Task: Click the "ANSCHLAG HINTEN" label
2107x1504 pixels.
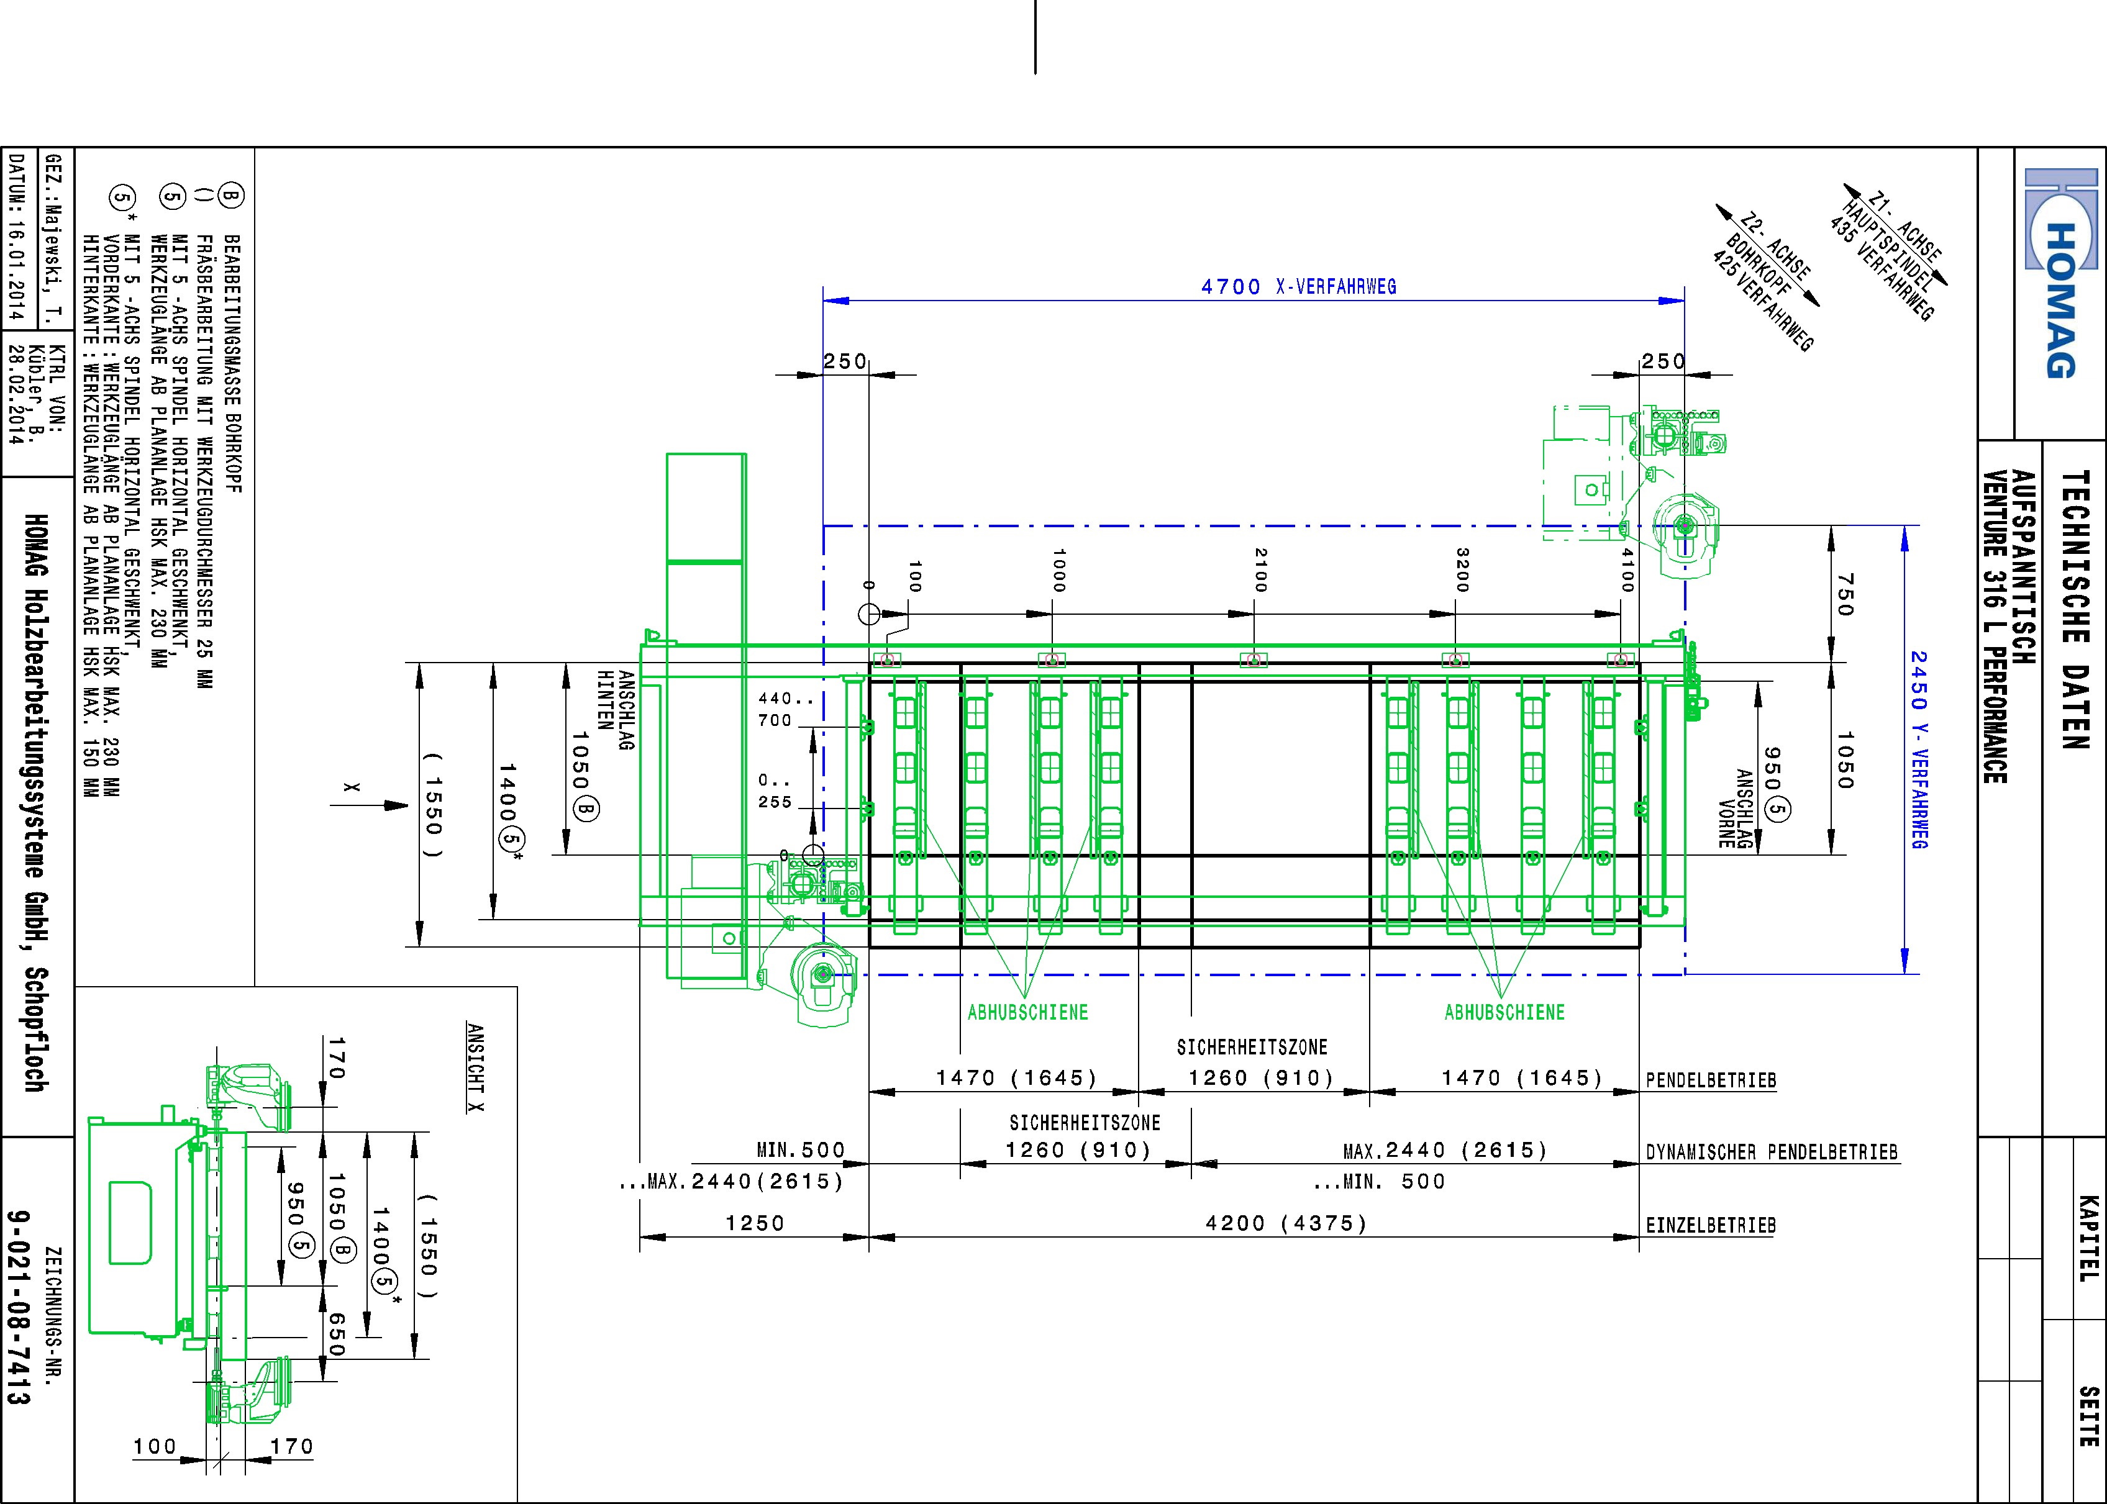Action: [617, 709]
